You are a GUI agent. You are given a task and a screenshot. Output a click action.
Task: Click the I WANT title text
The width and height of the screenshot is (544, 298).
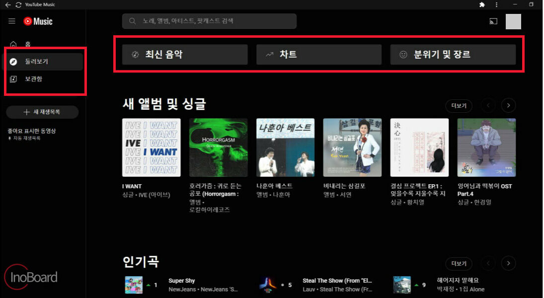pyautogui.click(x=132, y=186)
